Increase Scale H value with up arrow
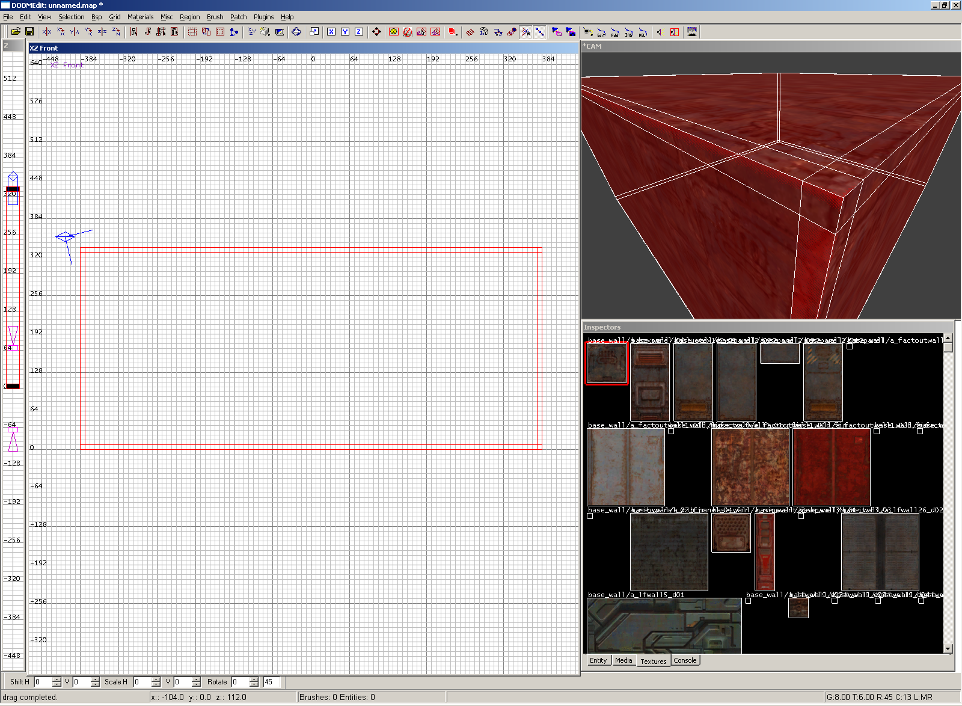The width and height of the screenshot is (962, 706). [156, 679]
